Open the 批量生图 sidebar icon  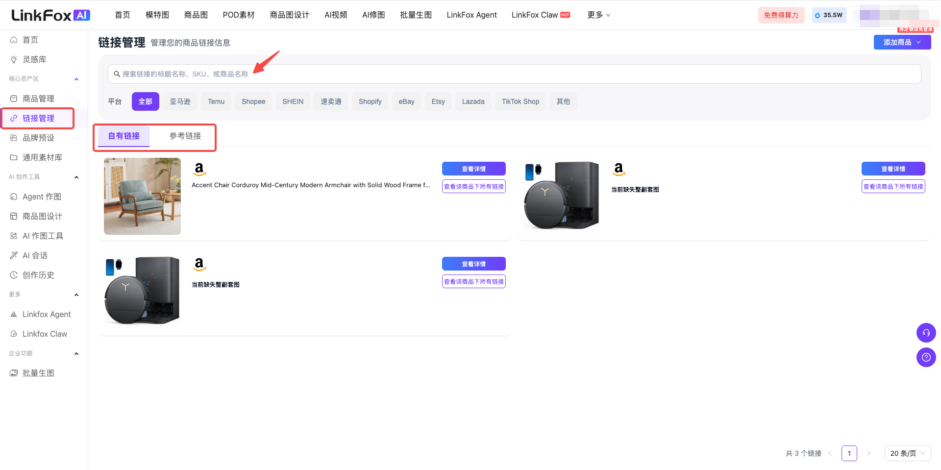click(x=14, y=373)
